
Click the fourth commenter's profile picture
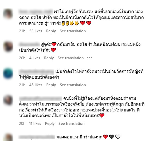point(8,100)
